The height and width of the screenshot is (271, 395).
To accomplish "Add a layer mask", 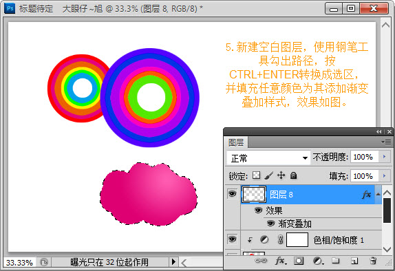I will coord(299,261).
